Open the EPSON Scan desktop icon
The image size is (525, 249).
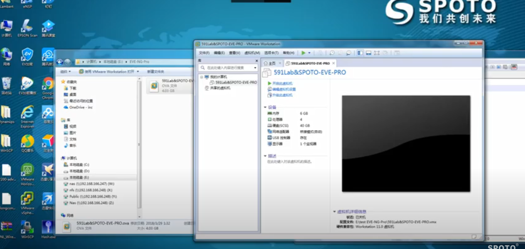[28, 28]
